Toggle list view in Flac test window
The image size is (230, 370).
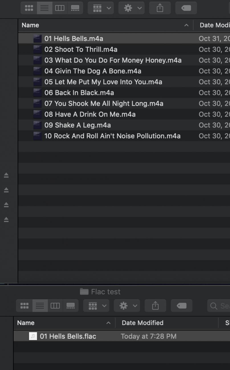tap(40, 306)
